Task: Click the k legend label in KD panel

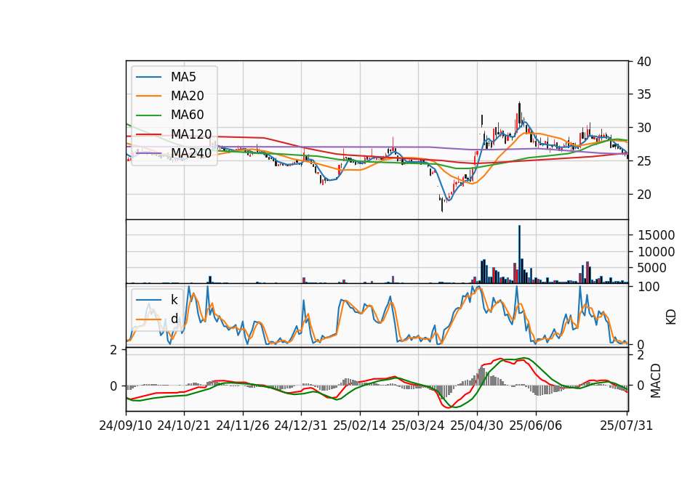Action: tap(174, 300)
